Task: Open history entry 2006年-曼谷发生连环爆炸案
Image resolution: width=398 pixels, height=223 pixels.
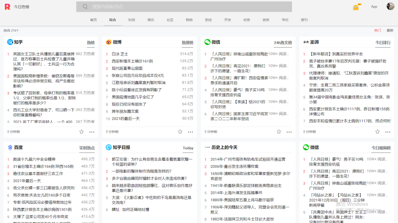Action: point(234,166)
